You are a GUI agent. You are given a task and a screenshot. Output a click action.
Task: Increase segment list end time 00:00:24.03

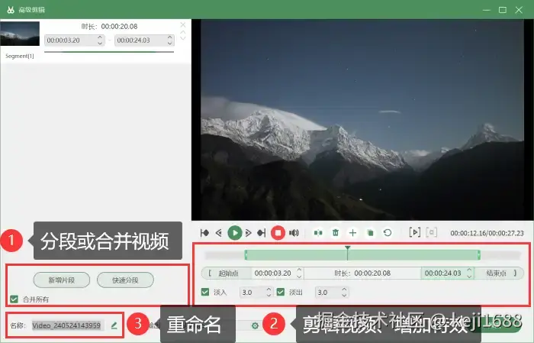tap(169, 37)
